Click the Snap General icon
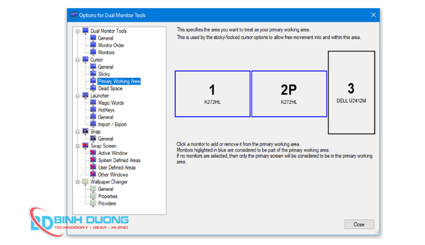The height and width of the screenshot is (245, 425). [93, 138]
